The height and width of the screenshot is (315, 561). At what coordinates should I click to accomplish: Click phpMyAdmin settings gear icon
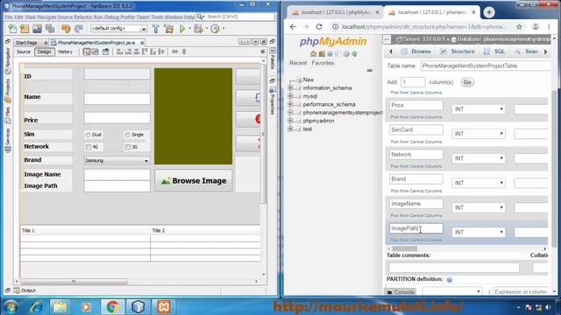[x=346, y=54]
